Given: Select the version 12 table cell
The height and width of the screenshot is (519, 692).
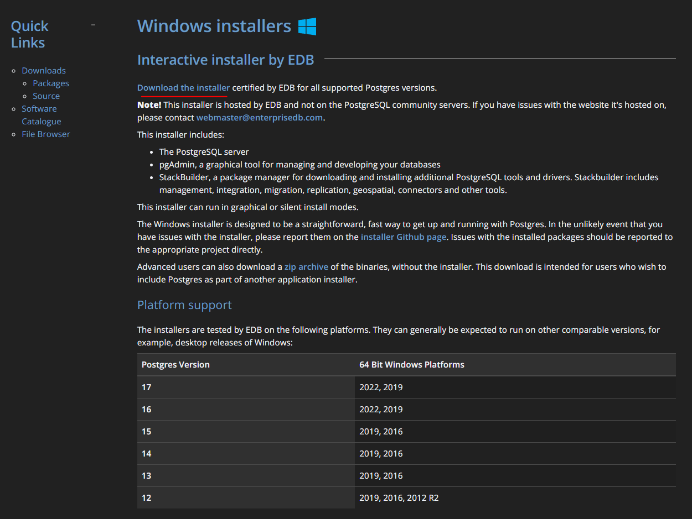Looking at the screenshot, I should pyautogui.click(x=246, y=498).
